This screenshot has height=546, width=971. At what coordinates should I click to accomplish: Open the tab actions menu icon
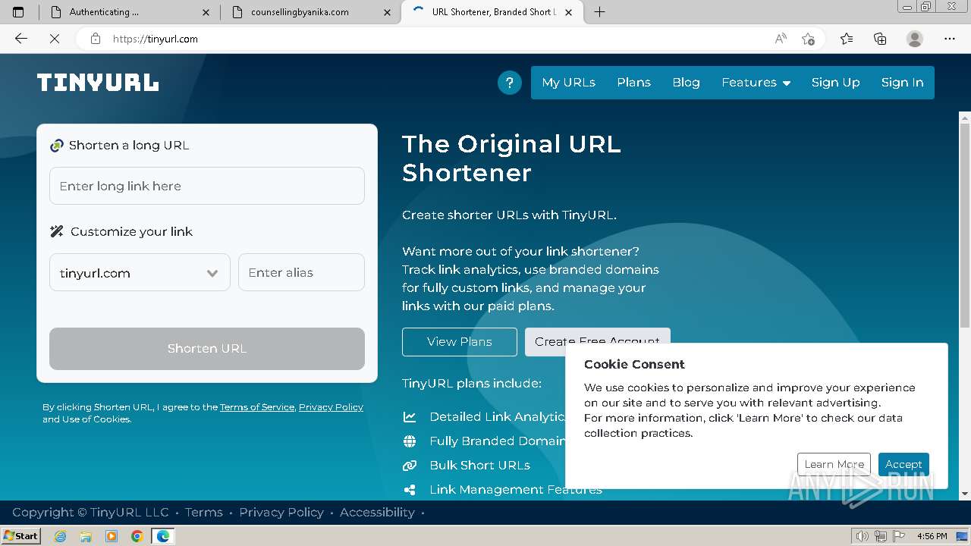point(18,11)
